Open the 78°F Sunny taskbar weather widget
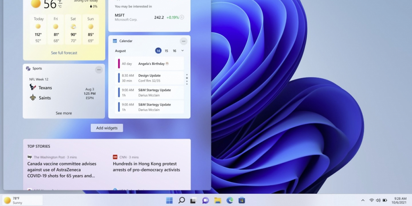 [22, 201]
